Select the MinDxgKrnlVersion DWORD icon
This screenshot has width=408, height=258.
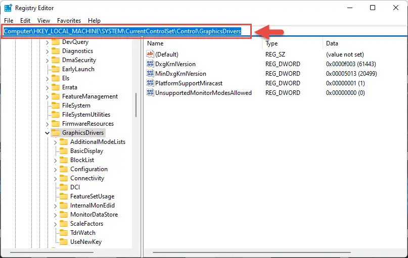[x=150, y=74]
